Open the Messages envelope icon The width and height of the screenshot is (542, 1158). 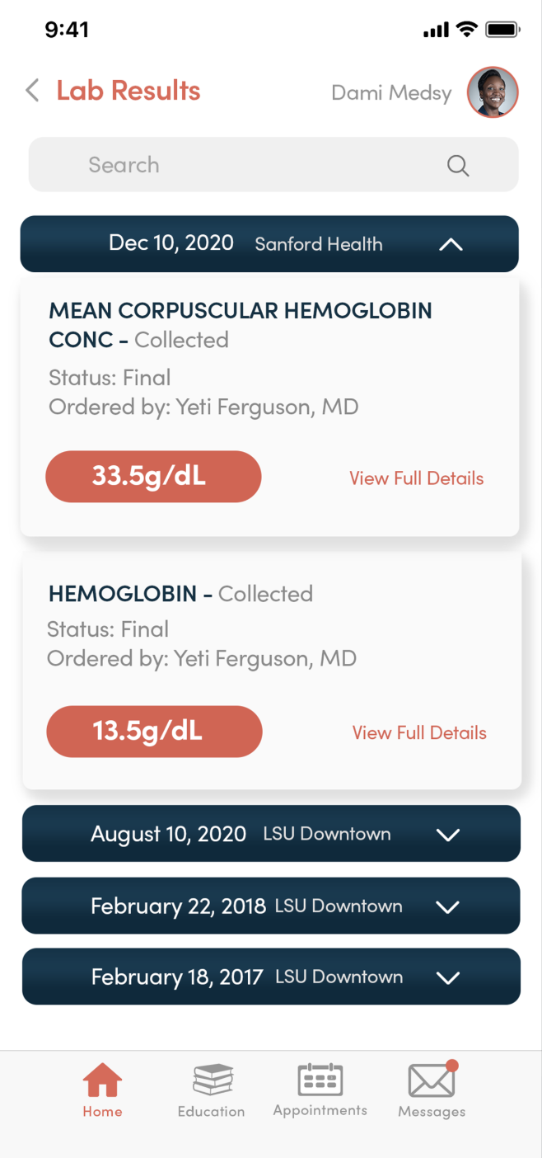(432, 1080)
